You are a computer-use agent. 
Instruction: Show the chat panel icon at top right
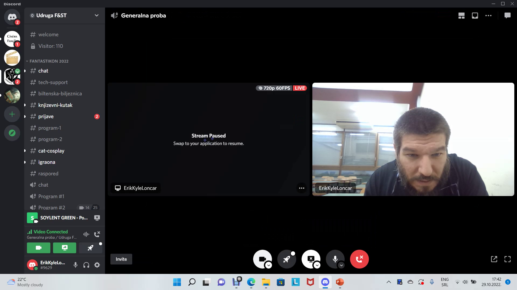click(x=507, y=16)
